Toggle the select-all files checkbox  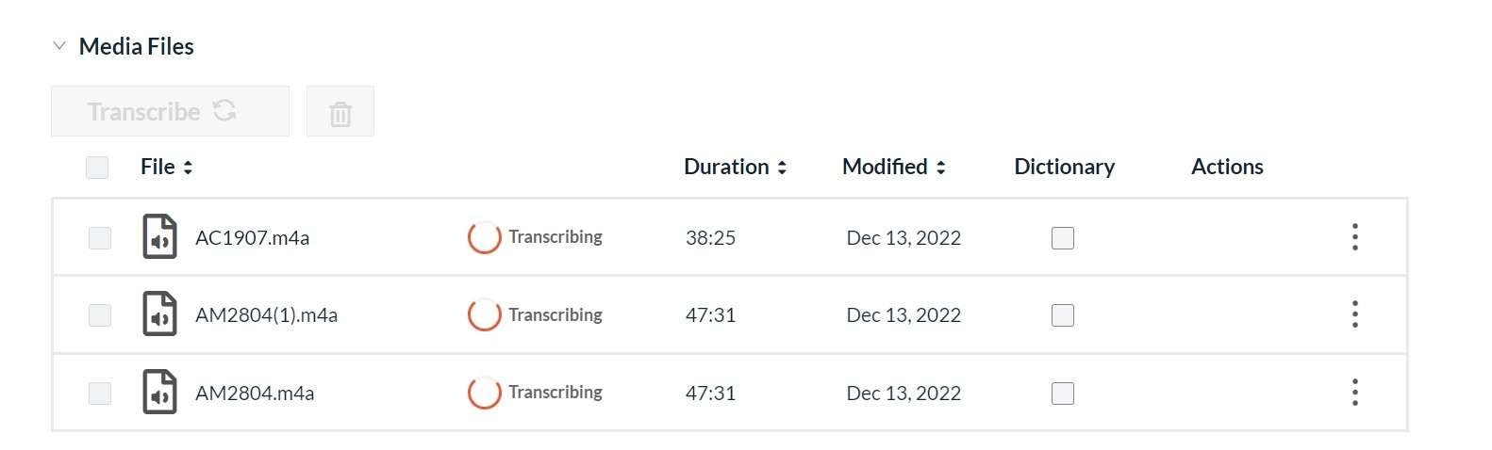pyautogui.click(x=97, y=168)
